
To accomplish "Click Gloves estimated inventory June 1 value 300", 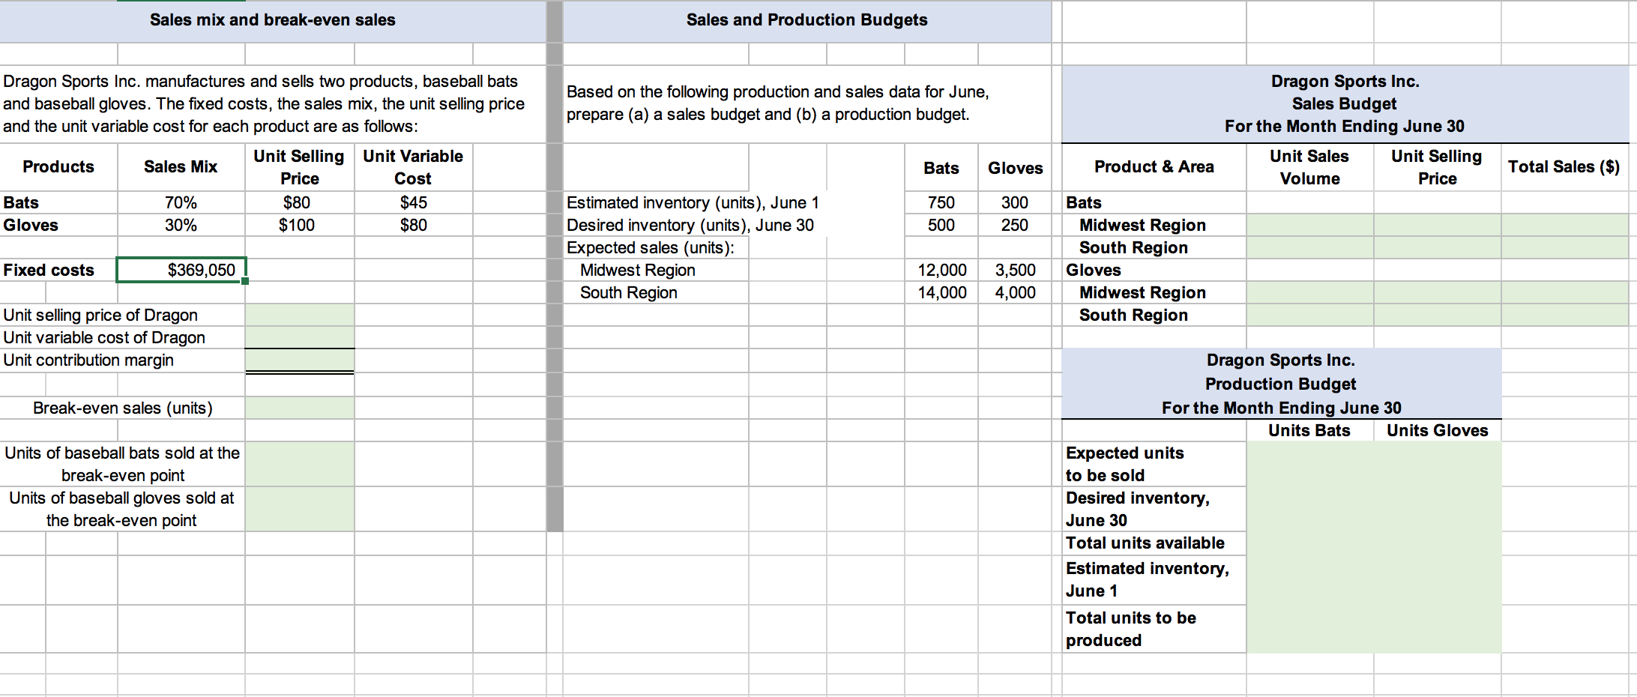I will click(x=1015, y=202).
